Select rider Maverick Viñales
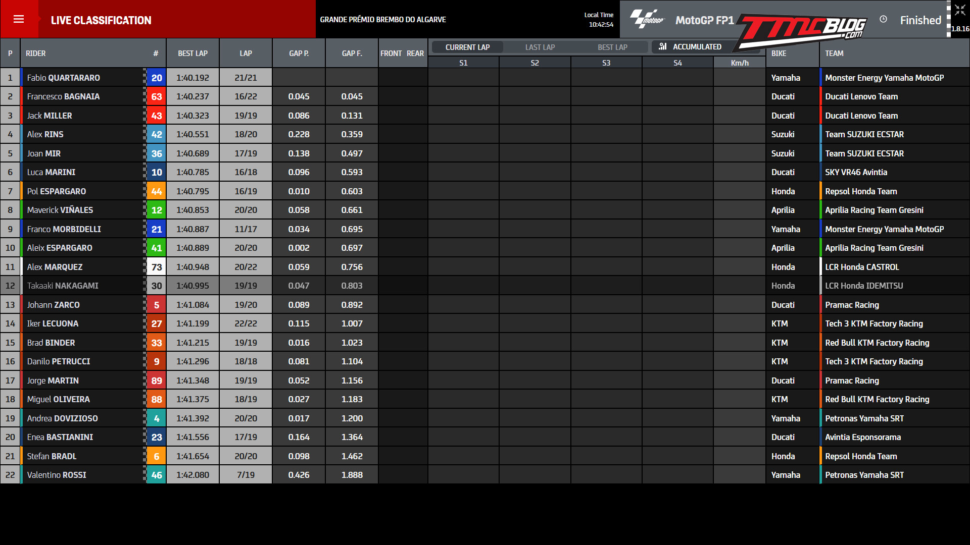970x545 pixels. pos(60,210)
